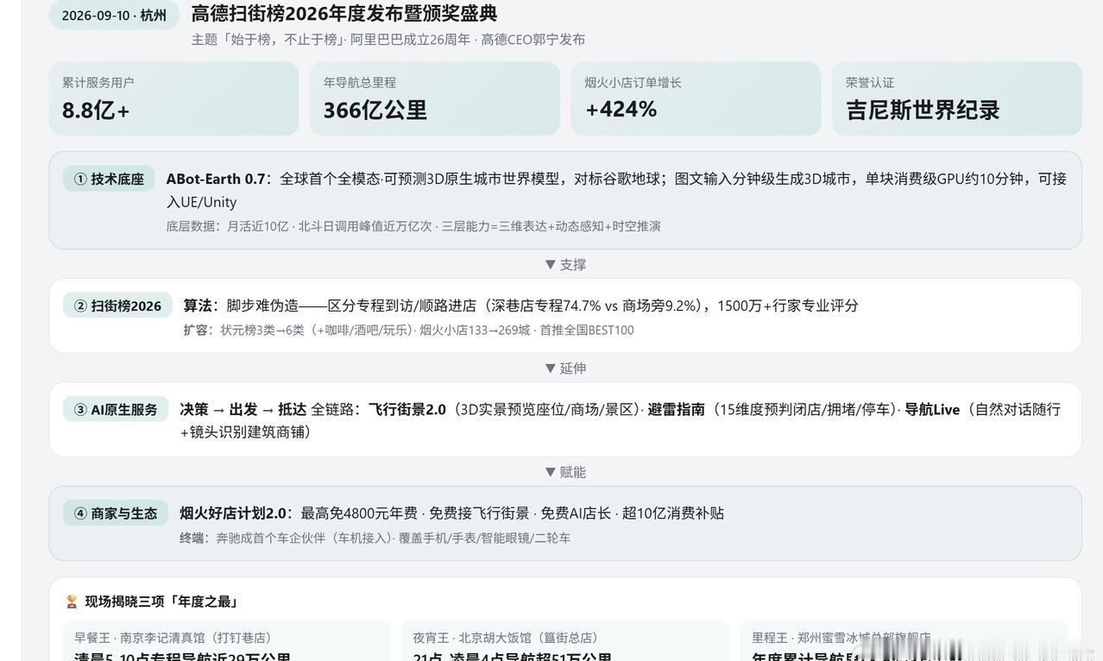Viewport: 1103px width, 661px height.
Task: Click the text 超10亿消费补贴
Action: (x=673, y=513)
